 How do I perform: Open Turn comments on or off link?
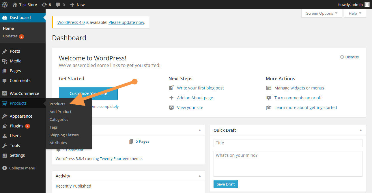(x=298, y=98)
